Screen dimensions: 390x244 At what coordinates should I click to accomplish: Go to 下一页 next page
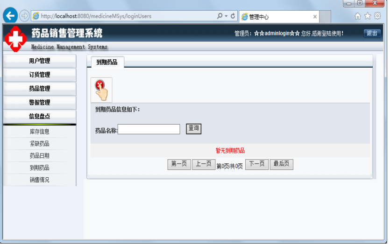[x=257, y=164]
